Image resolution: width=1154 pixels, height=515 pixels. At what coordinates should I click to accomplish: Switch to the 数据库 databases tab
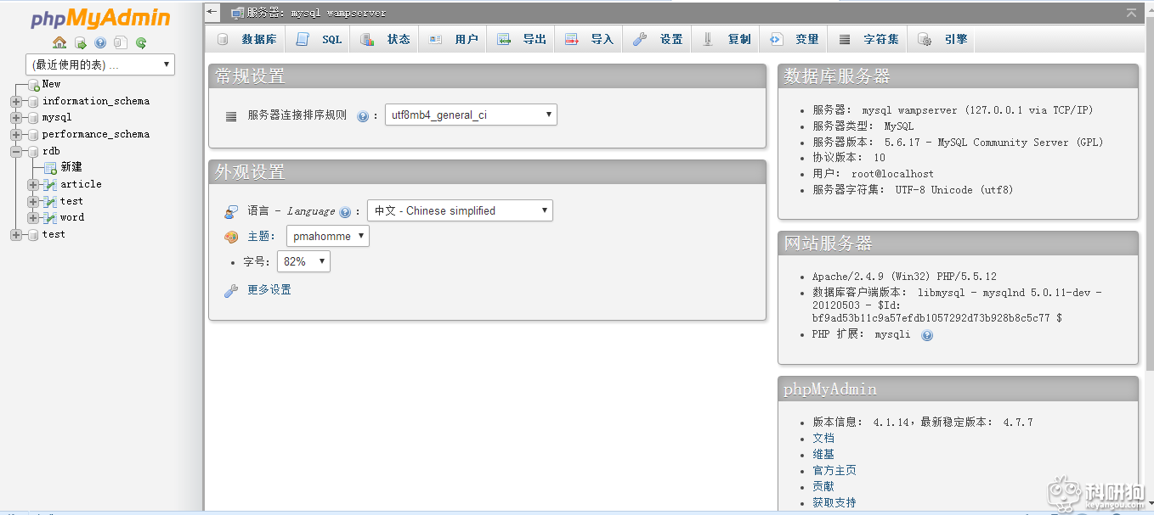[x=247, y=39]
